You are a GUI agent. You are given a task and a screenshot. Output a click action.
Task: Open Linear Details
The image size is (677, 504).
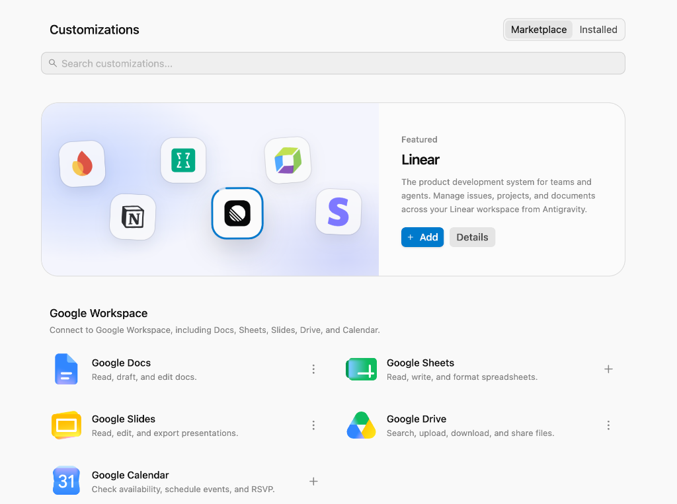(472, 237)
